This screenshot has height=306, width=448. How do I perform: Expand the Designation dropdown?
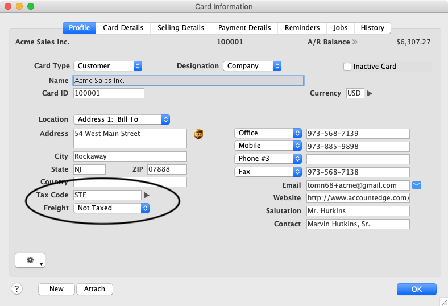[x=252, y=66]
